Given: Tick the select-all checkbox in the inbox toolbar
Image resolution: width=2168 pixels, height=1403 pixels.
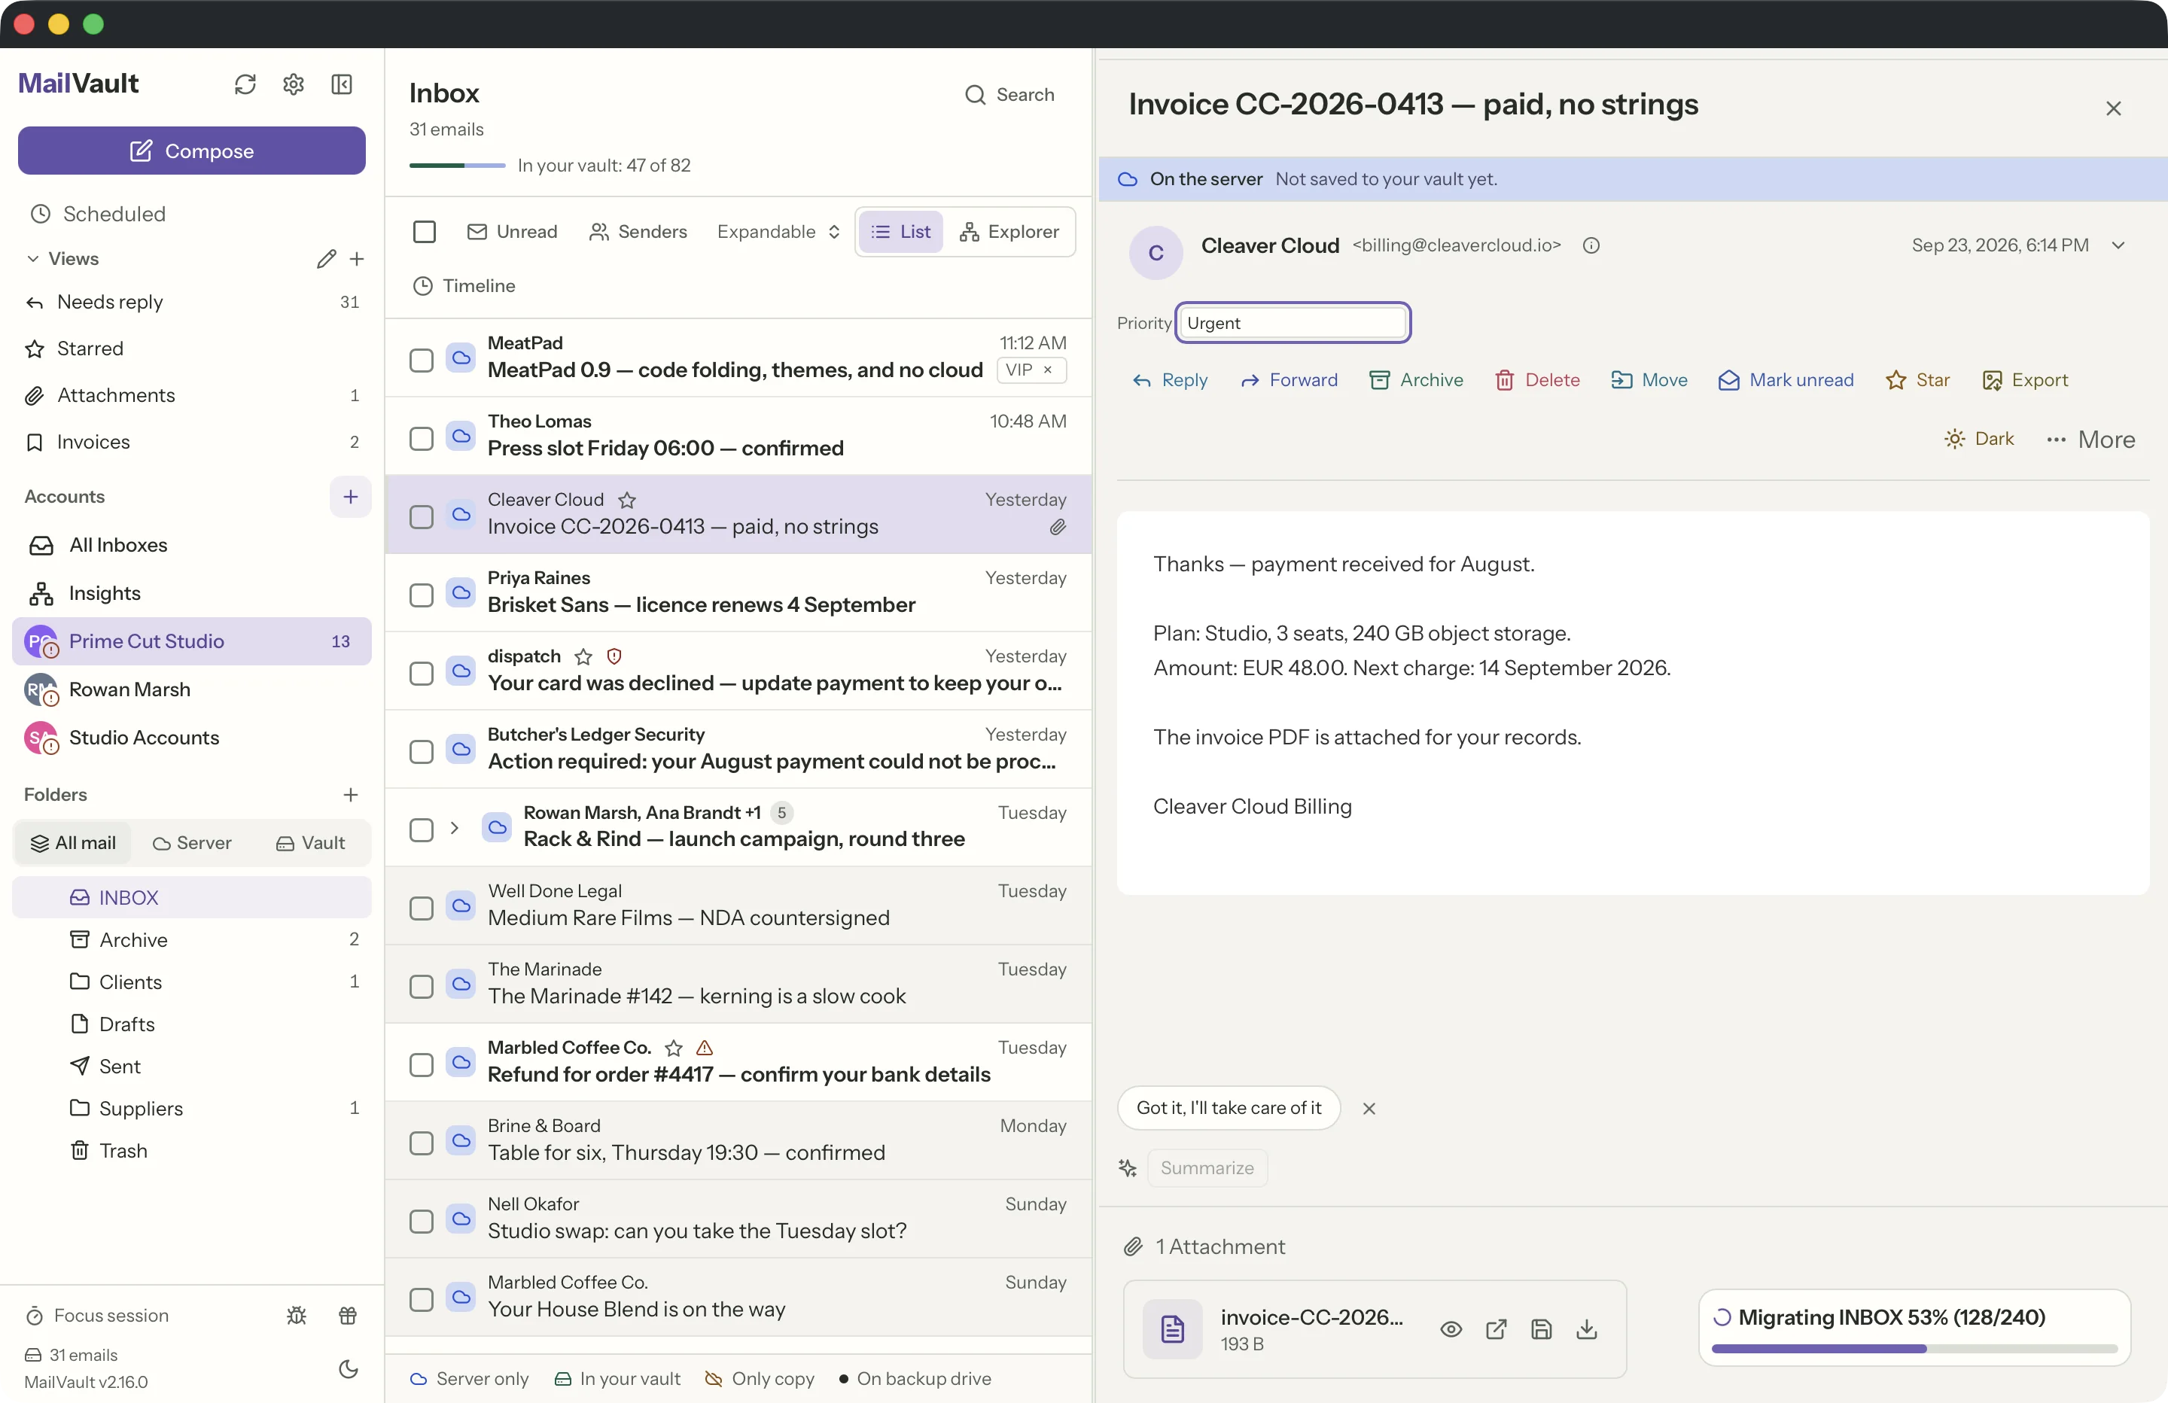Looking at the screenshot, I should click(x=424, y=231).
